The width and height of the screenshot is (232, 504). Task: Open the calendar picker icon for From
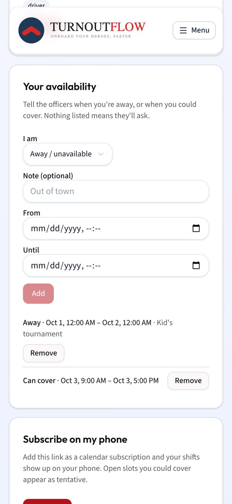click(x=196, y=228)
